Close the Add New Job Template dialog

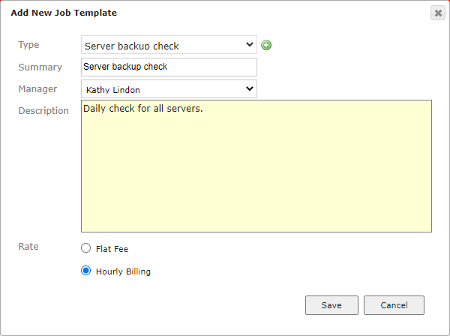[438, 13]
